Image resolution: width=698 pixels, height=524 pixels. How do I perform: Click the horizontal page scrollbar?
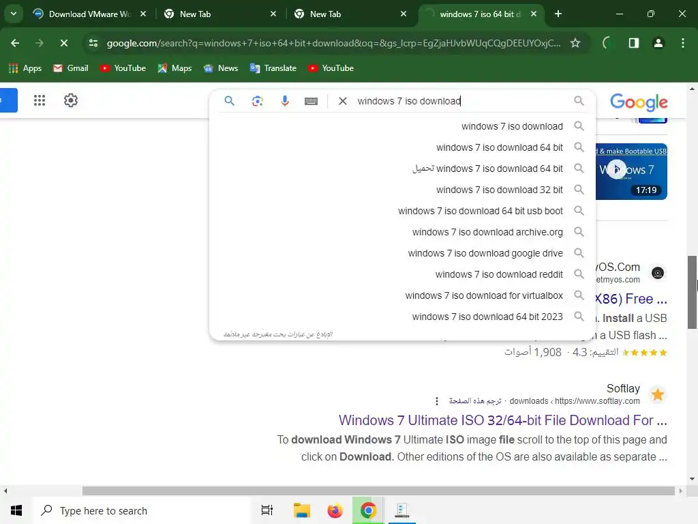(378, 491)
